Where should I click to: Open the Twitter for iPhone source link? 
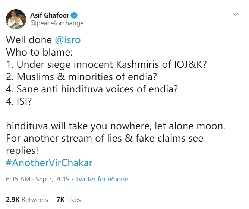[x=101, y=179]
